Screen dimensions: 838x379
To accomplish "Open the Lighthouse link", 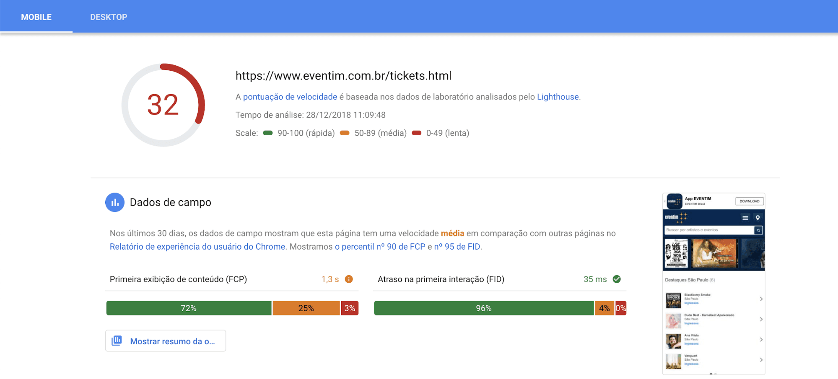I will 558,97.
